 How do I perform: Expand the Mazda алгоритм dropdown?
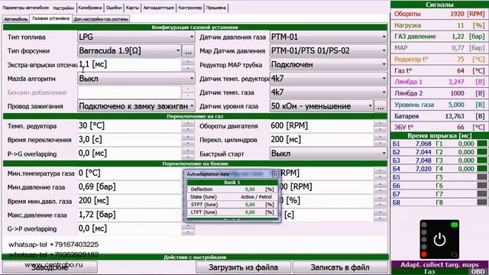(x=136, y=78)
